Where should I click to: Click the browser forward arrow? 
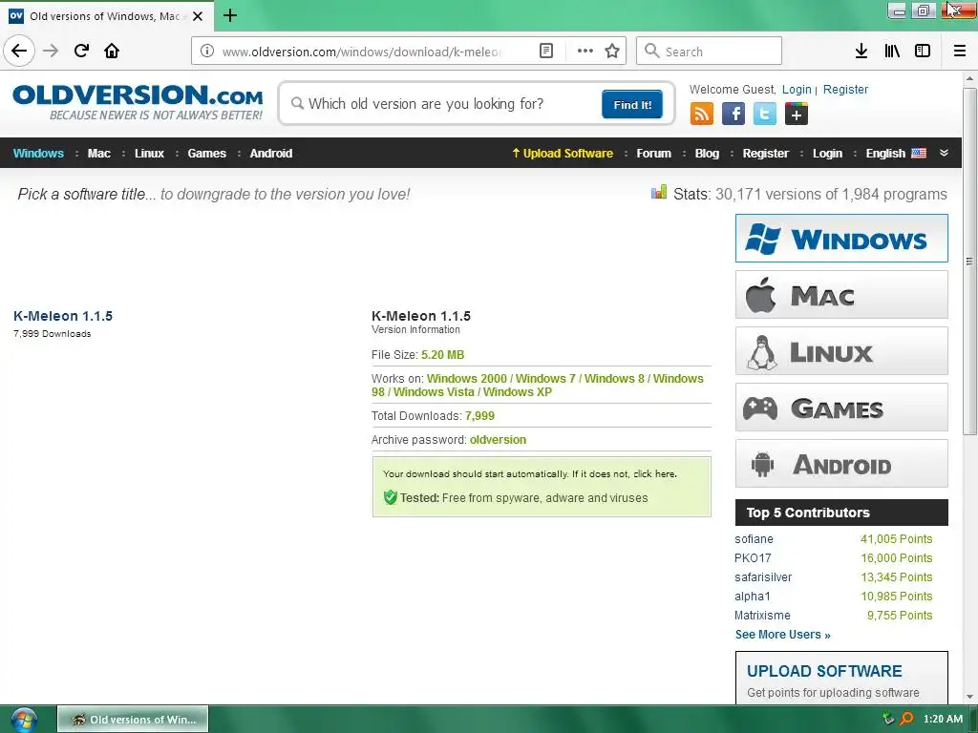click(x=51, y=51)
